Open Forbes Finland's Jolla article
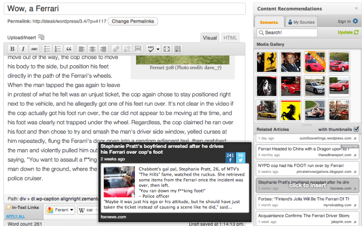The image size is (362, 226). [x=307, y=202]
